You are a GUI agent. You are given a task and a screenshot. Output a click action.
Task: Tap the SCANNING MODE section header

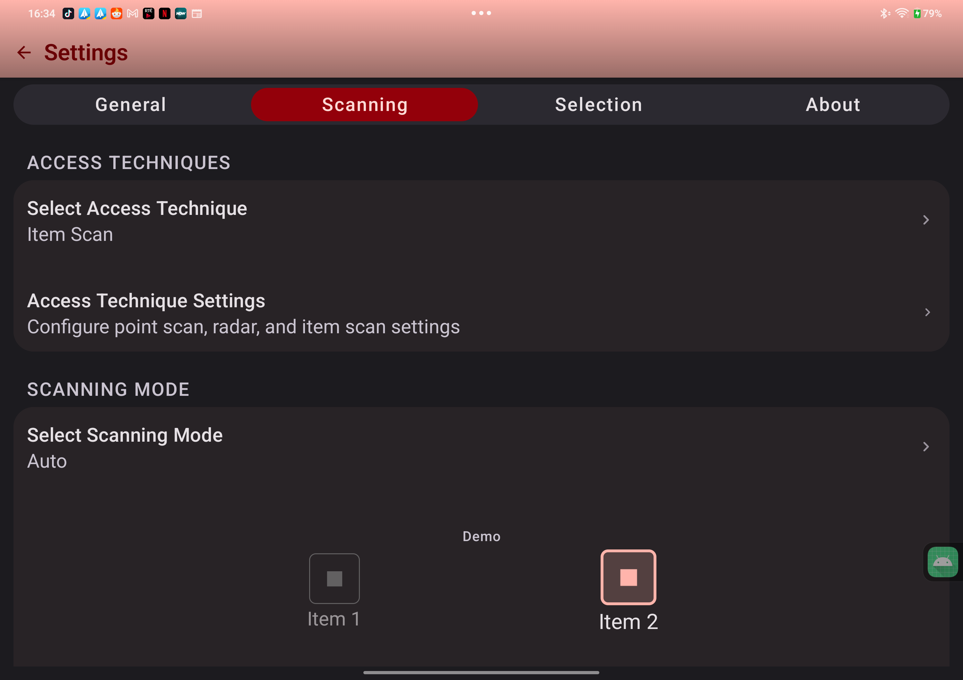(108, 389)
